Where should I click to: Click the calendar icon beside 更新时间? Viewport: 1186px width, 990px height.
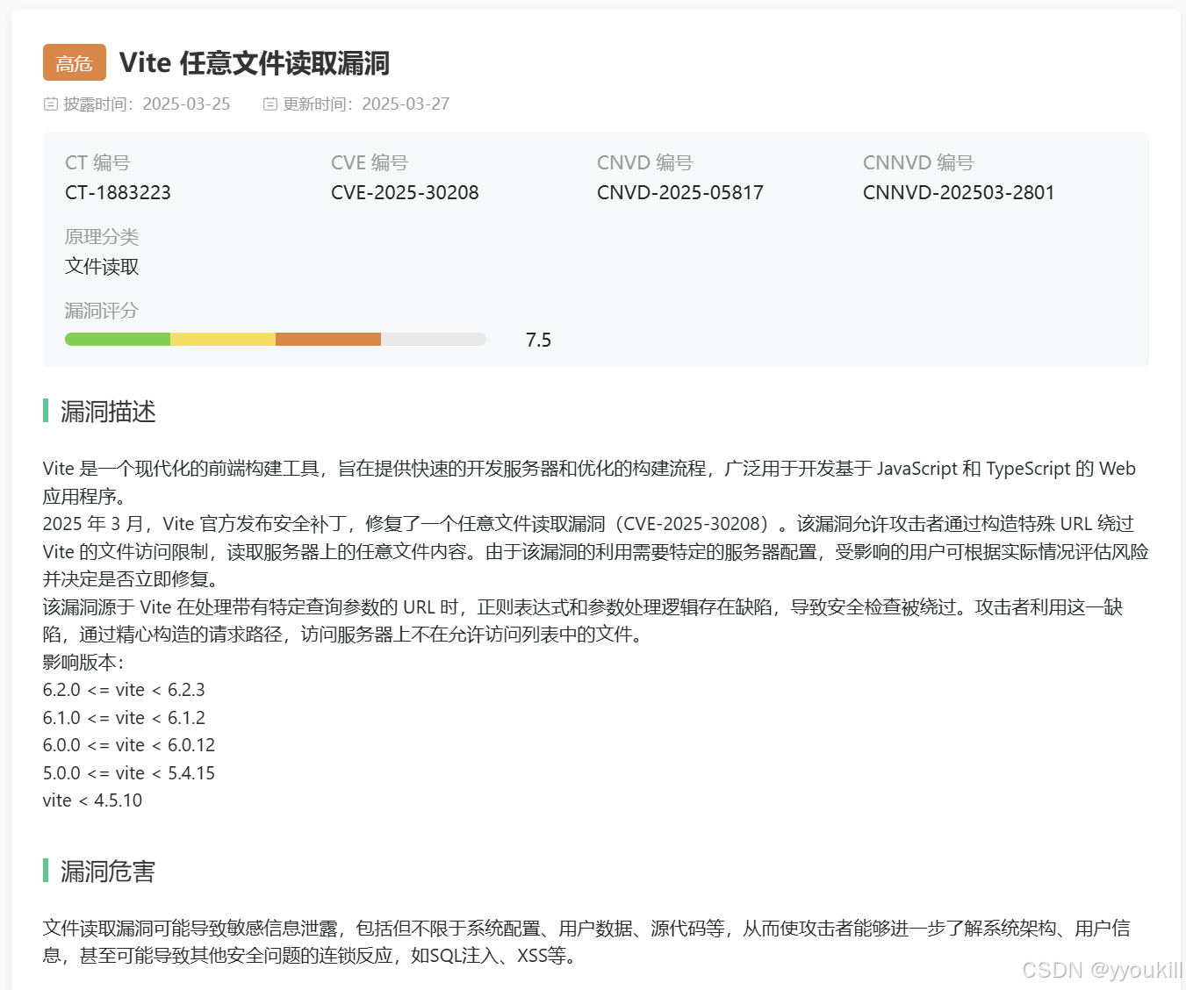click(270, 104)
